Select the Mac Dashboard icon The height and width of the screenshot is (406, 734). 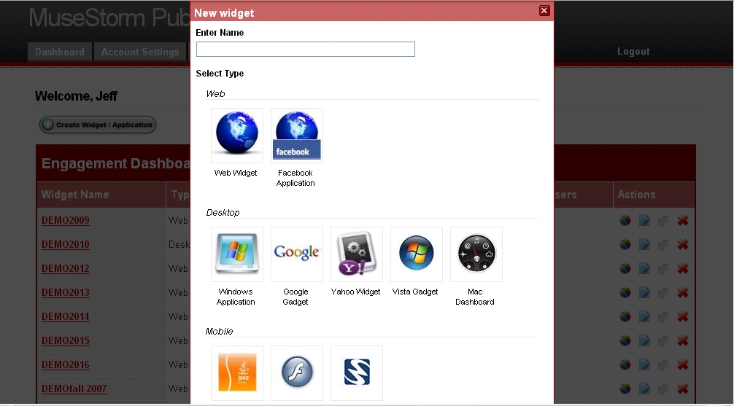click(476, 254)
